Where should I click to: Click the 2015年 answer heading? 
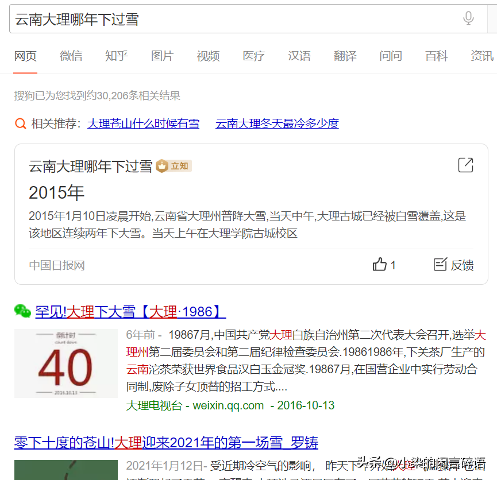pyautogui.click(x=56, y=193)
